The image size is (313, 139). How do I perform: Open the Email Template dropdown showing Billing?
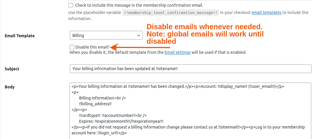coord(106,35)
